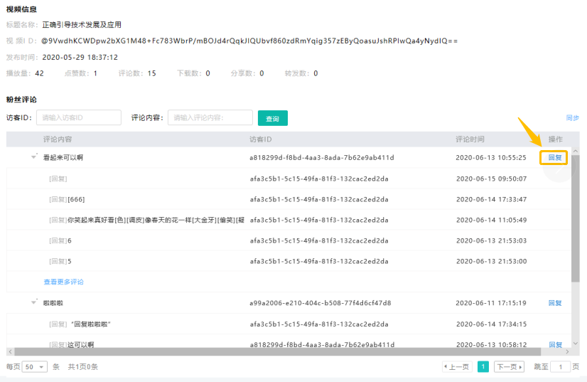The image size is (587, 382).
Task: Click the horizontal scrollbar's right arrow
Action: [567, 351]
